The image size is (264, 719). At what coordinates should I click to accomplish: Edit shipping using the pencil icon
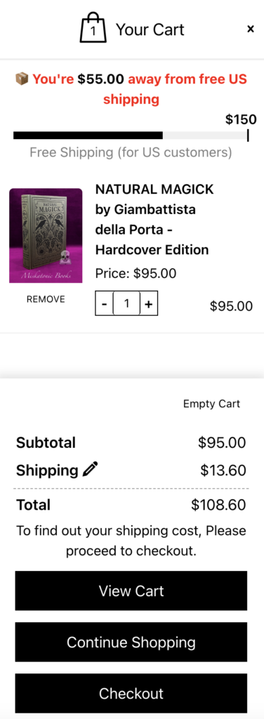click(x=91, y=469)
